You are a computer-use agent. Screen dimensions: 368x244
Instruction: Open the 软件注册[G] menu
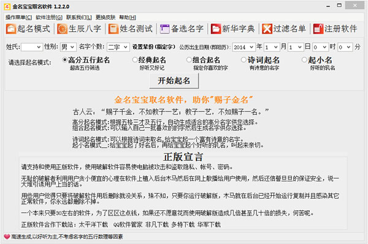(x=49, y=17)
